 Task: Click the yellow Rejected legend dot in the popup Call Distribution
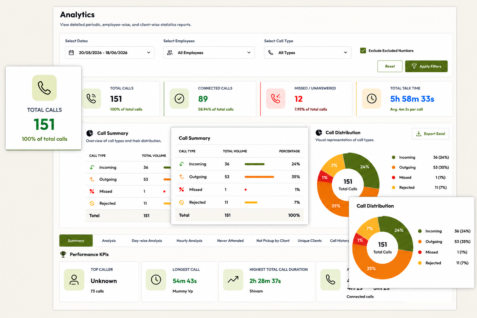click(420, 263)
